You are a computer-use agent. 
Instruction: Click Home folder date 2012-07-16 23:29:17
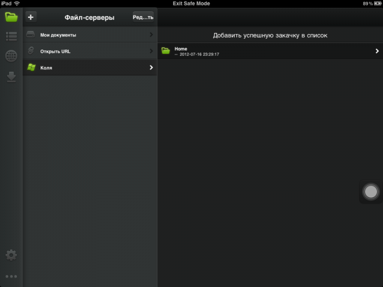coord(199,54)
